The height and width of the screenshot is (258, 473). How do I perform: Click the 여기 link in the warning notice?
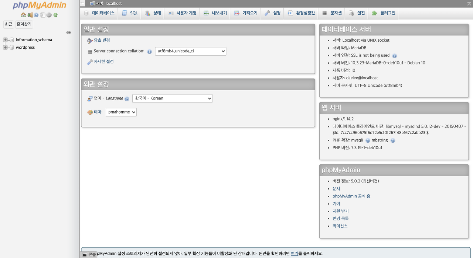click(x=295, y=254)
